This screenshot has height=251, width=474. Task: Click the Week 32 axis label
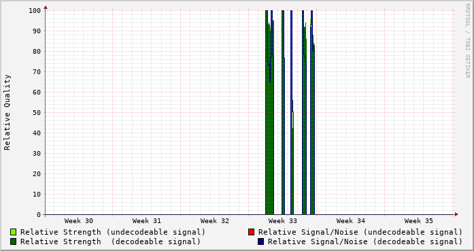215,221
